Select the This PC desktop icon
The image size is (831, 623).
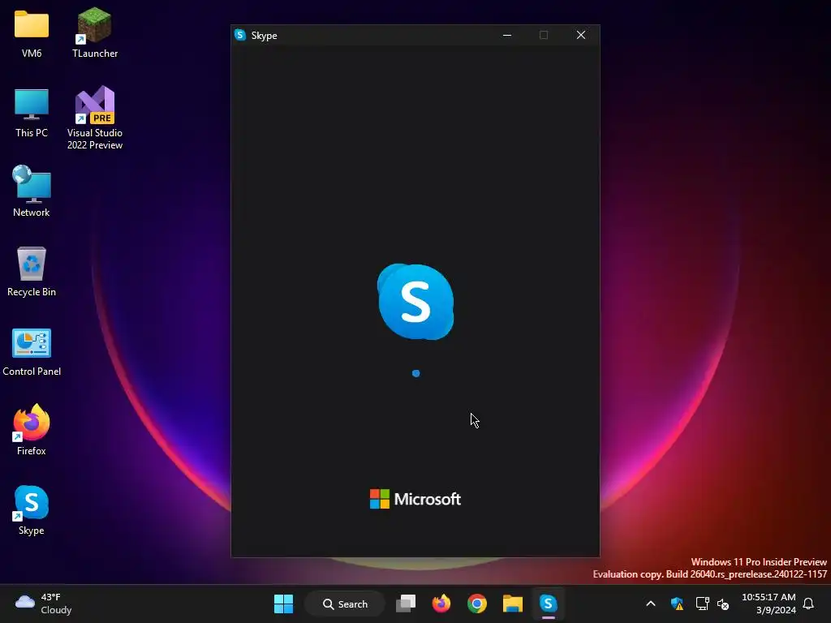(32, 113)
